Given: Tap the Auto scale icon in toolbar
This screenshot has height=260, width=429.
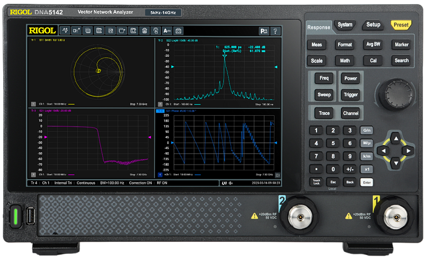Looking at the screenshot, I should [167, 31].
